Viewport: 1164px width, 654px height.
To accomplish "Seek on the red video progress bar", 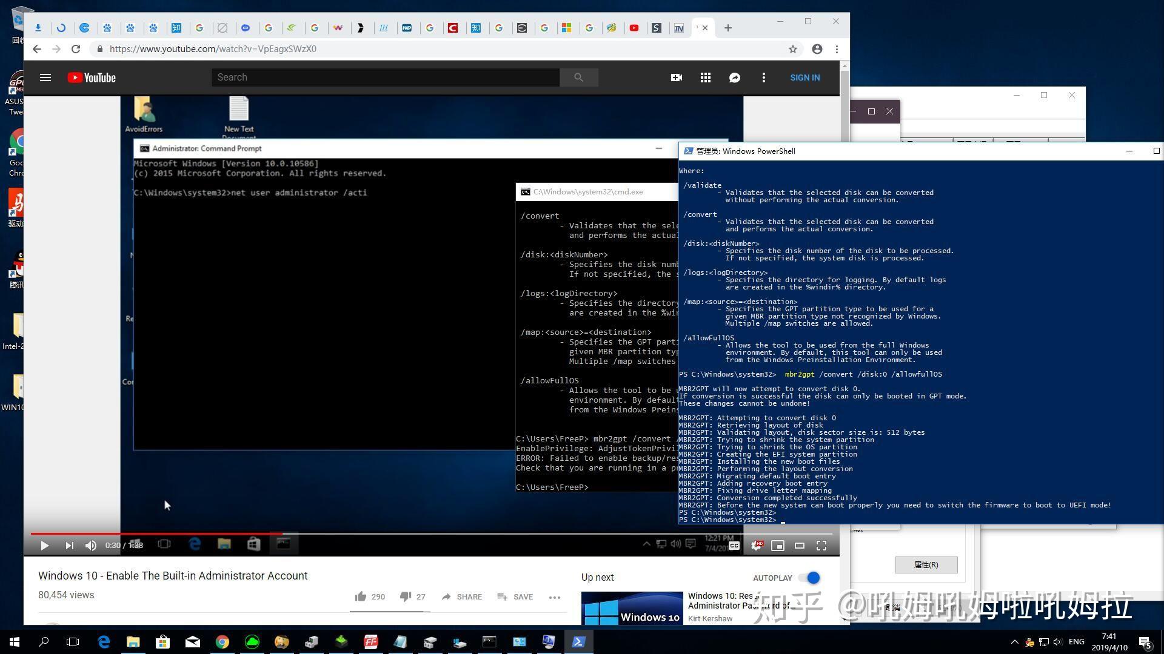I will coord(432,533).
